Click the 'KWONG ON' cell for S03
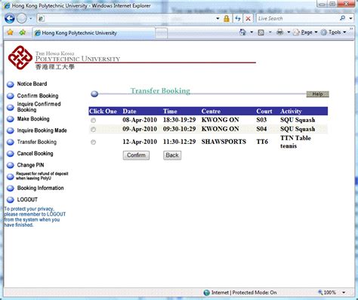The width and height of the screenshot is (358, 300). click(x=220, y=120)
